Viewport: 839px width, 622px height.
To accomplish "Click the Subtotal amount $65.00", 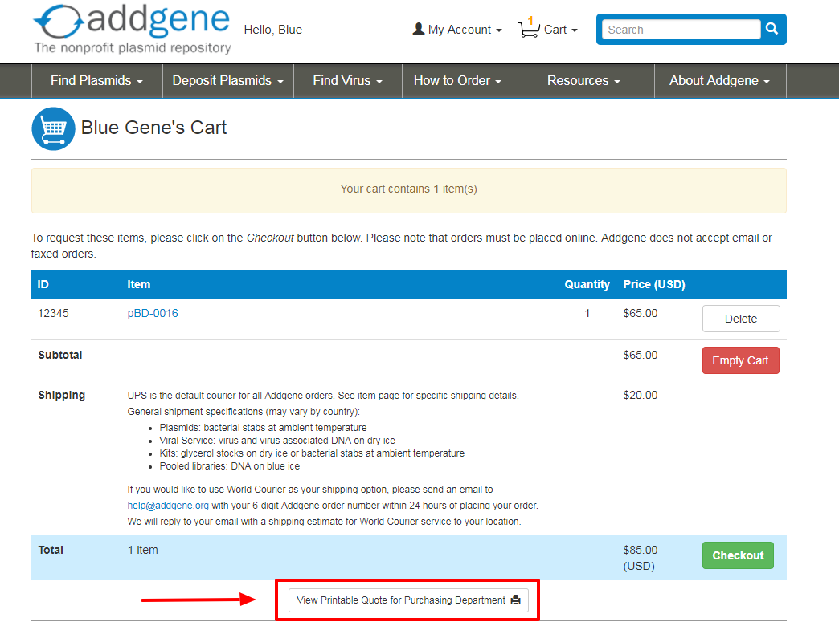I will pyautogui.click(x=640, y=355).
